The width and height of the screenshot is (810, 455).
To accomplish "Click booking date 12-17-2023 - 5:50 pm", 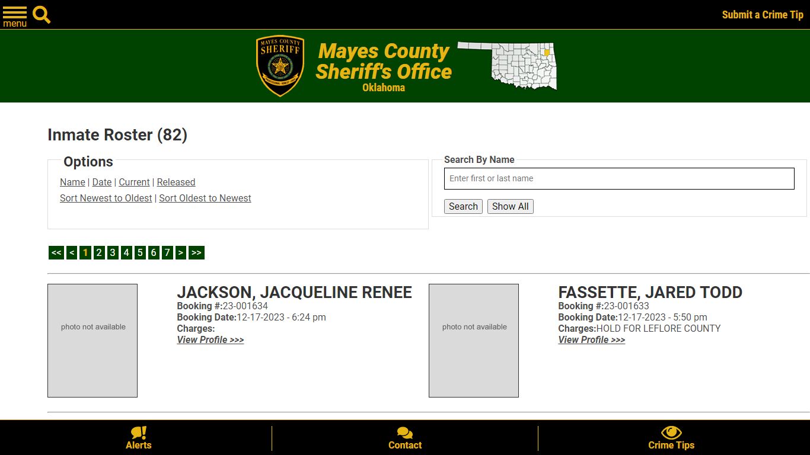I will point(662,317).
